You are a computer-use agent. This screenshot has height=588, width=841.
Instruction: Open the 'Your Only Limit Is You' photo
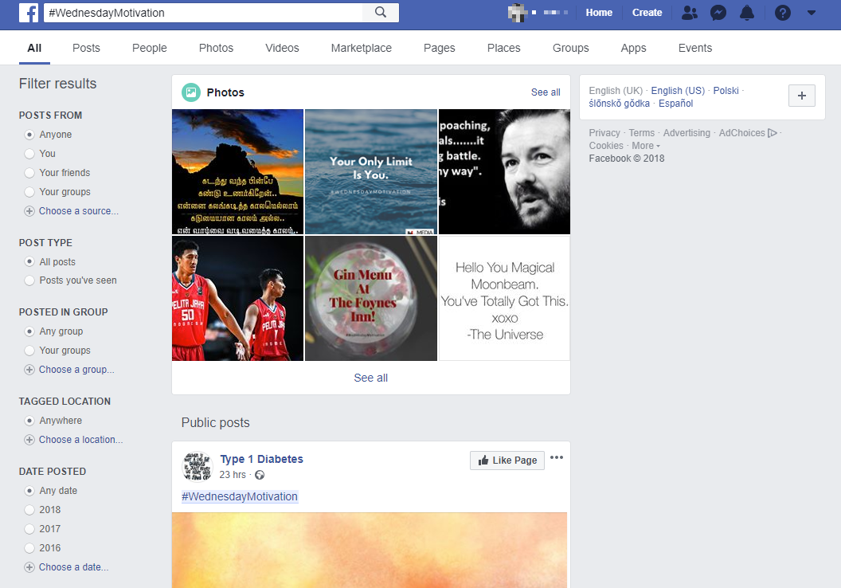[371, 171]
